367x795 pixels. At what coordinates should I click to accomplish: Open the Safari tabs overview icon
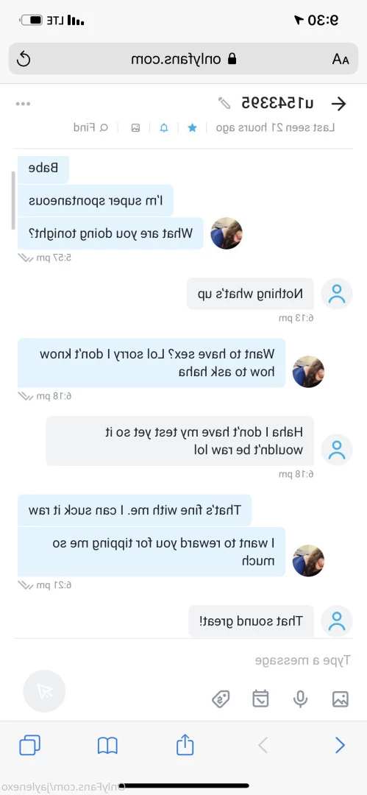pos(29,745)
